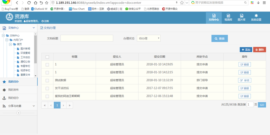The image size is (270, 135).
Task: Go to last page pagination arrow
Action: pyautogui.click(x=70, y=105)
